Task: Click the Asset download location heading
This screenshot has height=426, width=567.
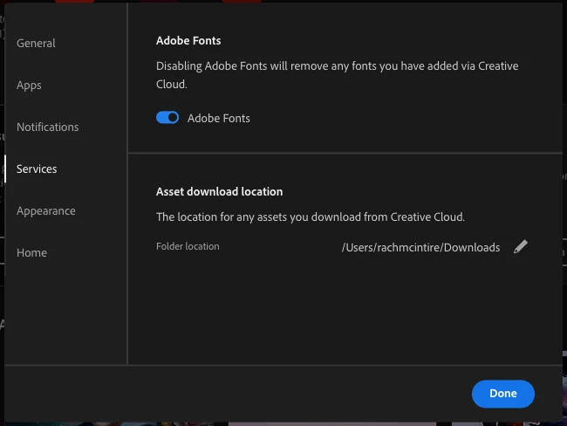Action: coord(219,191)
